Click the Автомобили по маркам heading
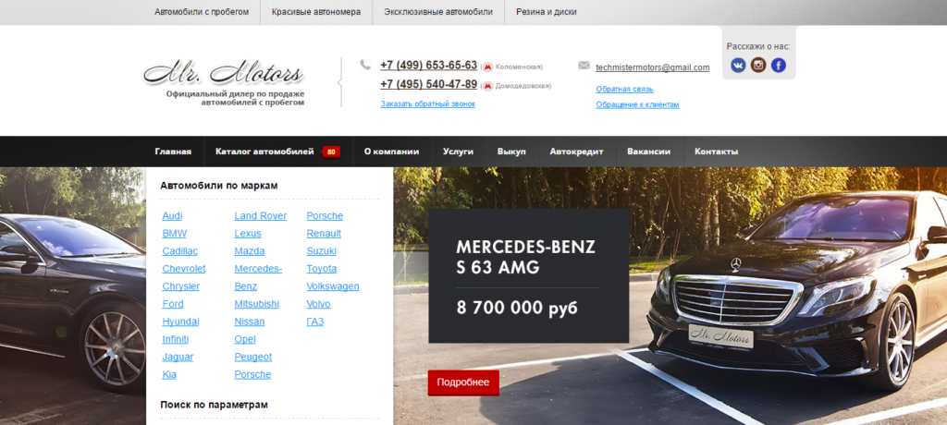Viewport: 947px width, 425px height. coord(219,186)
